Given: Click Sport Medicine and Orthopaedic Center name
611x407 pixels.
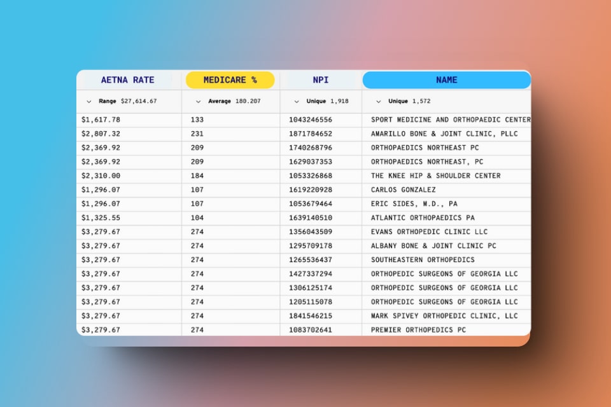Looking at the screenshot, I should (x=451, y=120).
